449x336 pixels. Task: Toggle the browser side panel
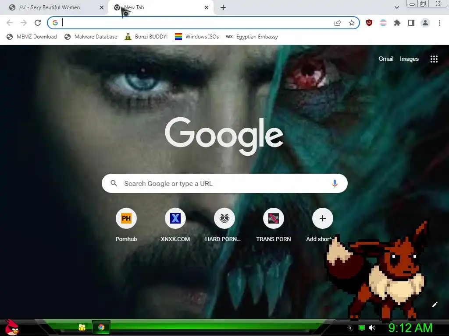[411, 23]
